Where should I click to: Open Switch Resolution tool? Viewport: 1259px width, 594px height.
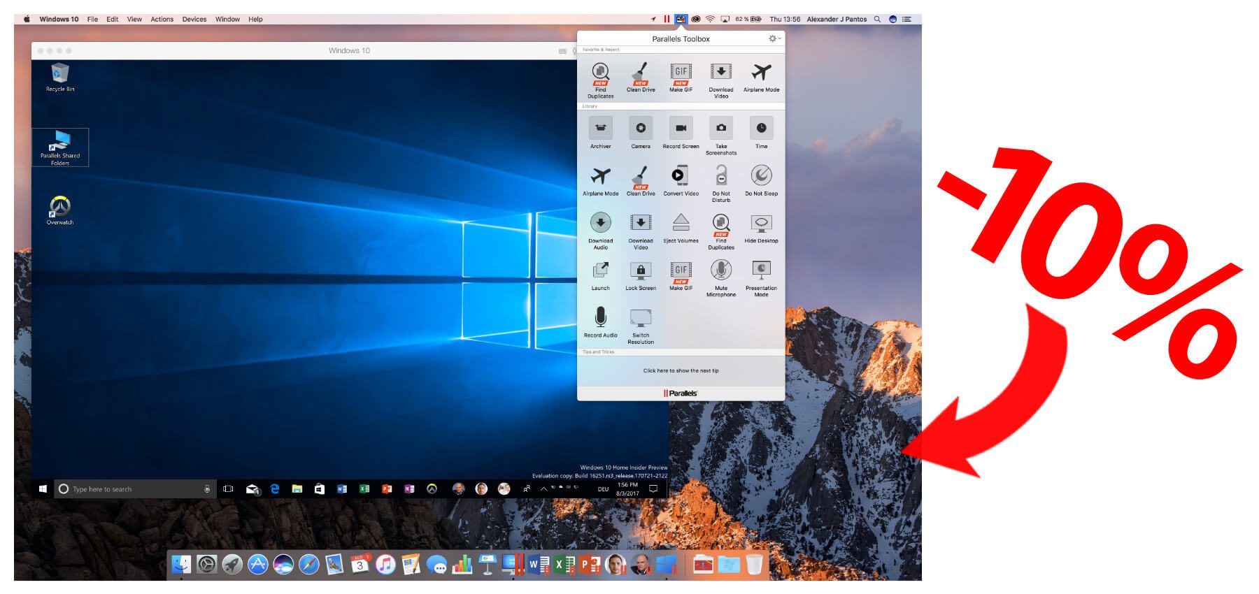641,326
